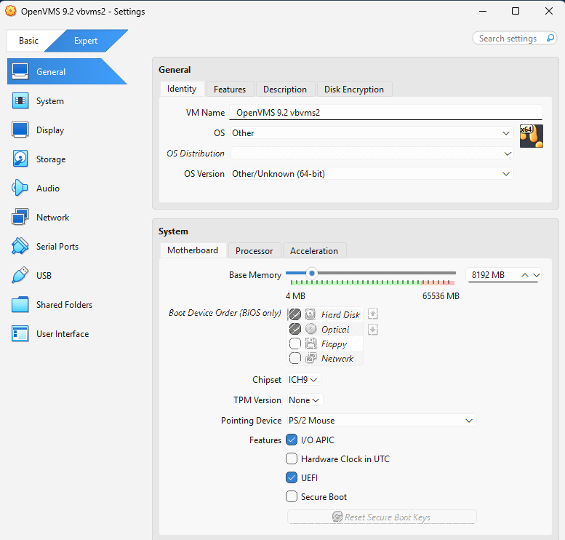565x540 pixels.
Task: Increase Base Memory with up arrow
Action: coord(525,275)
